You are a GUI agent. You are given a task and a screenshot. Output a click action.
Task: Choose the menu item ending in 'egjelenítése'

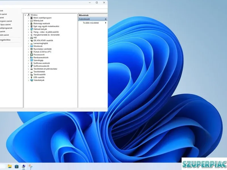pos(5,40)
